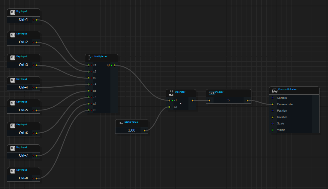Click the Static Value X= icon
328x189 pixels.
tap(121, 123)
